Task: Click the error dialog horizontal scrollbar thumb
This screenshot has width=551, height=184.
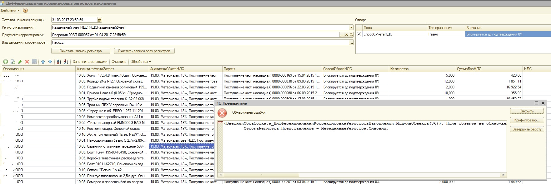Action: point(261,175)
